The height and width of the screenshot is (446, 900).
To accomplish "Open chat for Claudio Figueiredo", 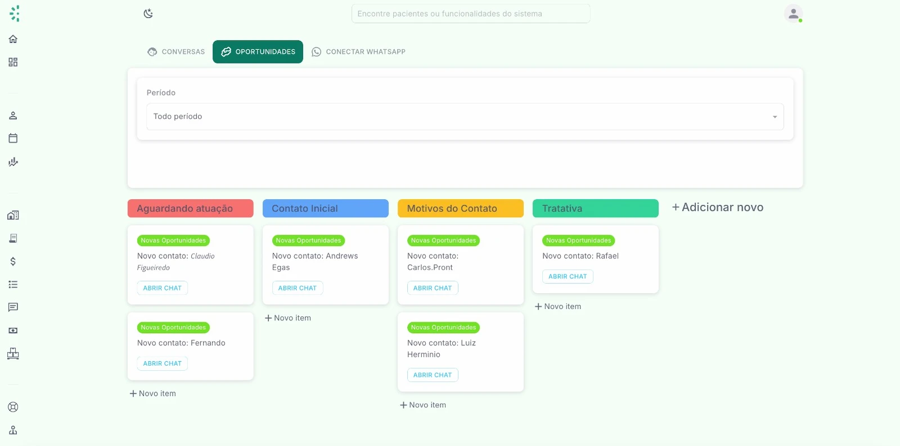I will [162, 288].
